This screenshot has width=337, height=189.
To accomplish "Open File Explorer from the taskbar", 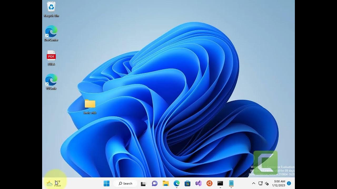I will pos(166,183).
